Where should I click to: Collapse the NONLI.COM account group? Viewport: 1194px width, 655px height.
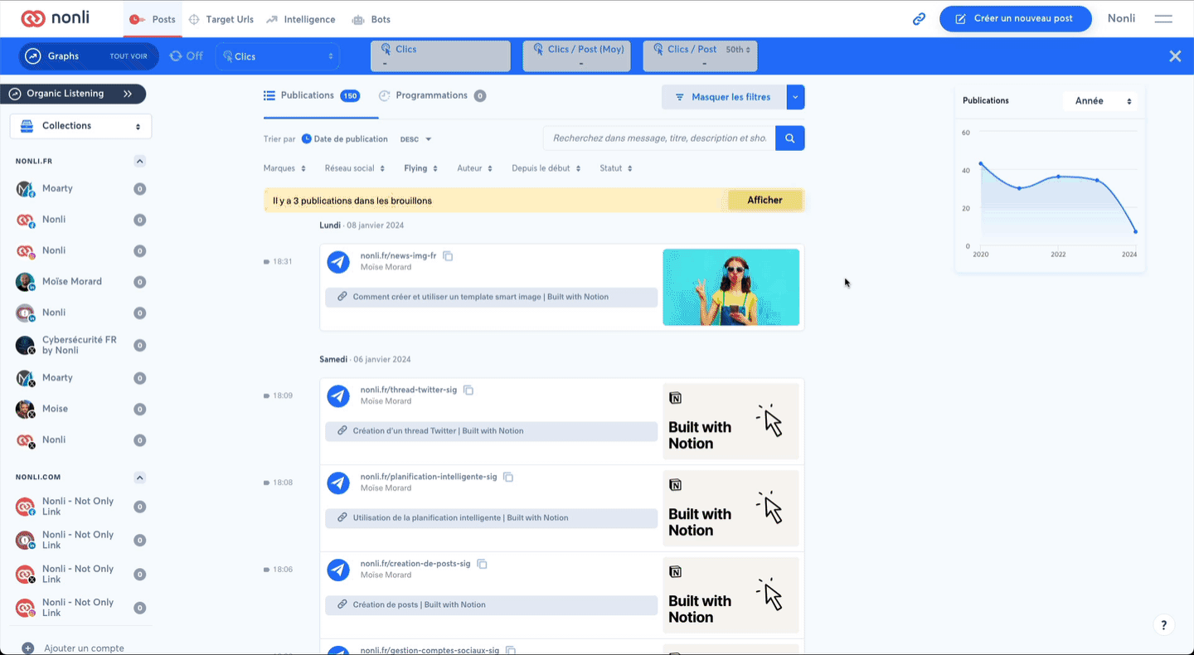(140, 478)
